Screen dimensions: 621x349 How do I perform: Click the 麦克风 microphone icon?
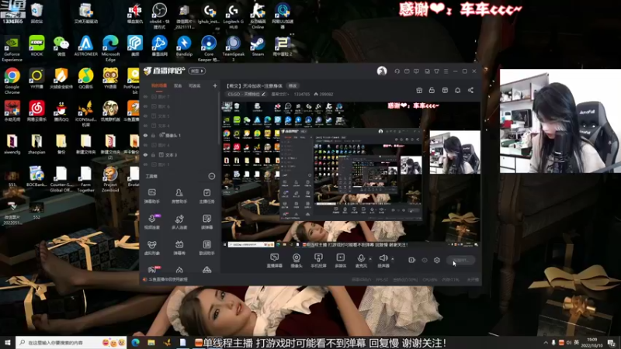pos(361,258)
